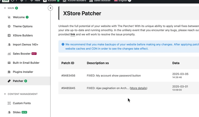This screenshot has height=117, width=199.
Task: Open the English language menu
Action: (121, 1)
